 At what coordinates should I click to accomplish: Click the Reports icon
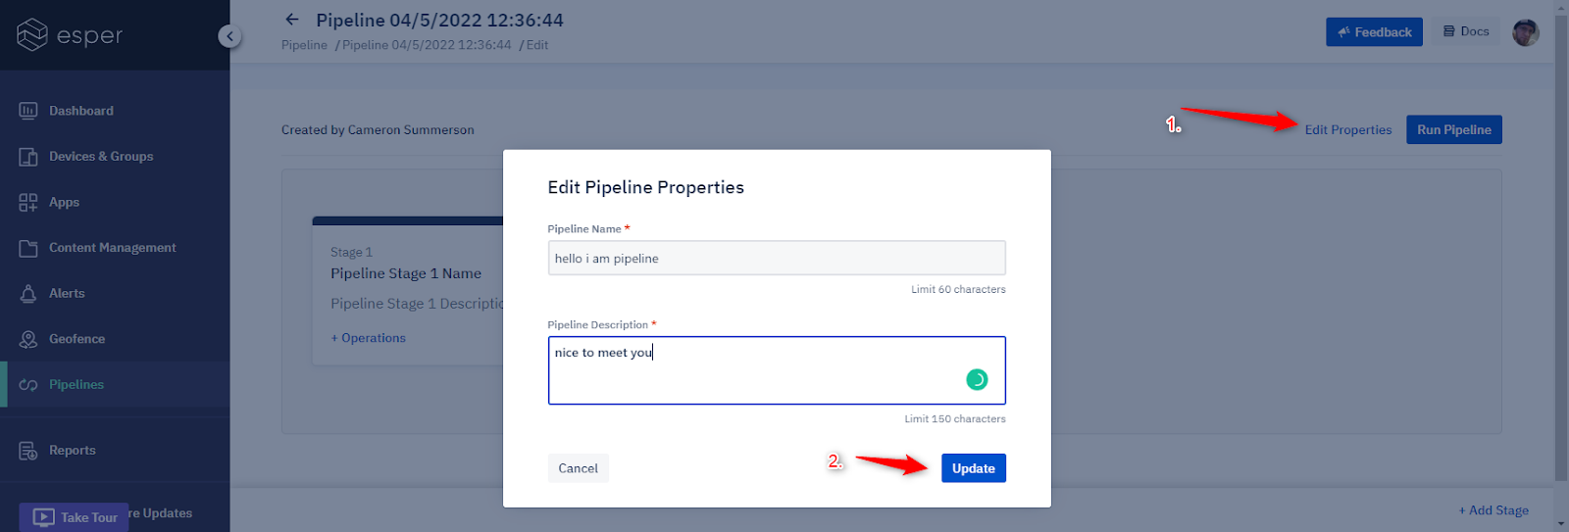point(28,451)
